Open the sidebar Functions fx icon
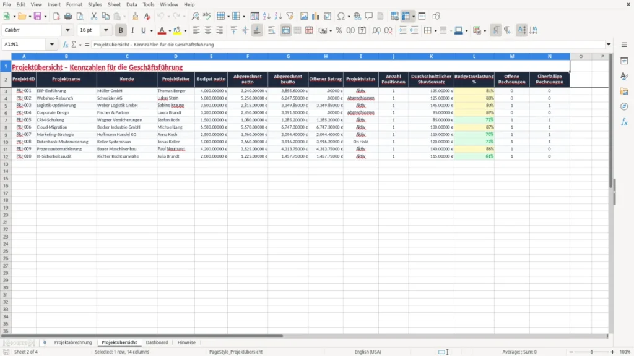This screenshot has height=356, width=634. coord(624,122)
